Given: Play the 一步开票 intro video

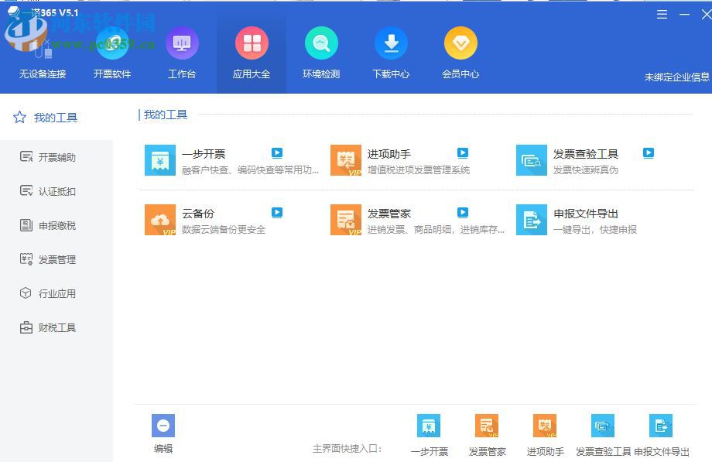Looking at the screenshot, I should point(276,152).
